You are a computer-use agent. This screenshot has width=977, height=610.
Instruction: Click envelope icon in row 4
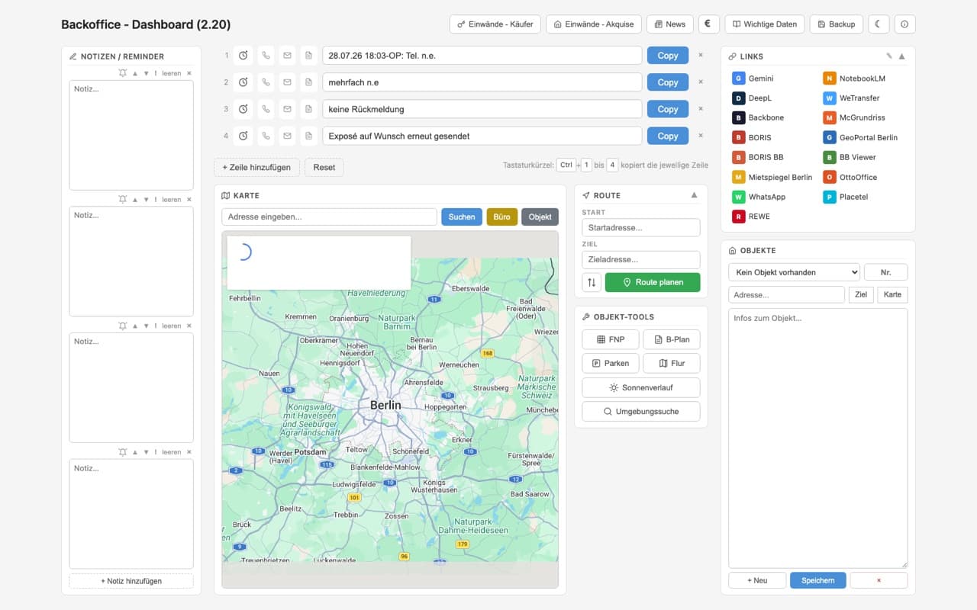click(x=287, y=136)
